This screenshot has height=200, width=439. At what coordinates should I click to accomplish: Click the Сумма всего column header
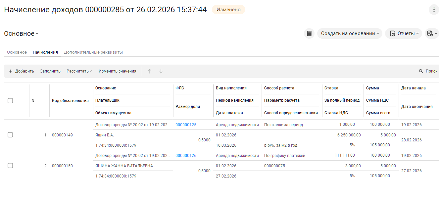point(378,113)
